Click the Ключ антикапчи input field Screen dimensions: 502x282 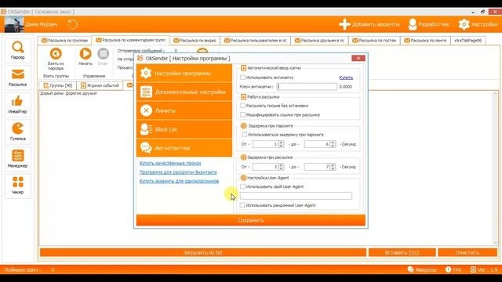point(307,87)
